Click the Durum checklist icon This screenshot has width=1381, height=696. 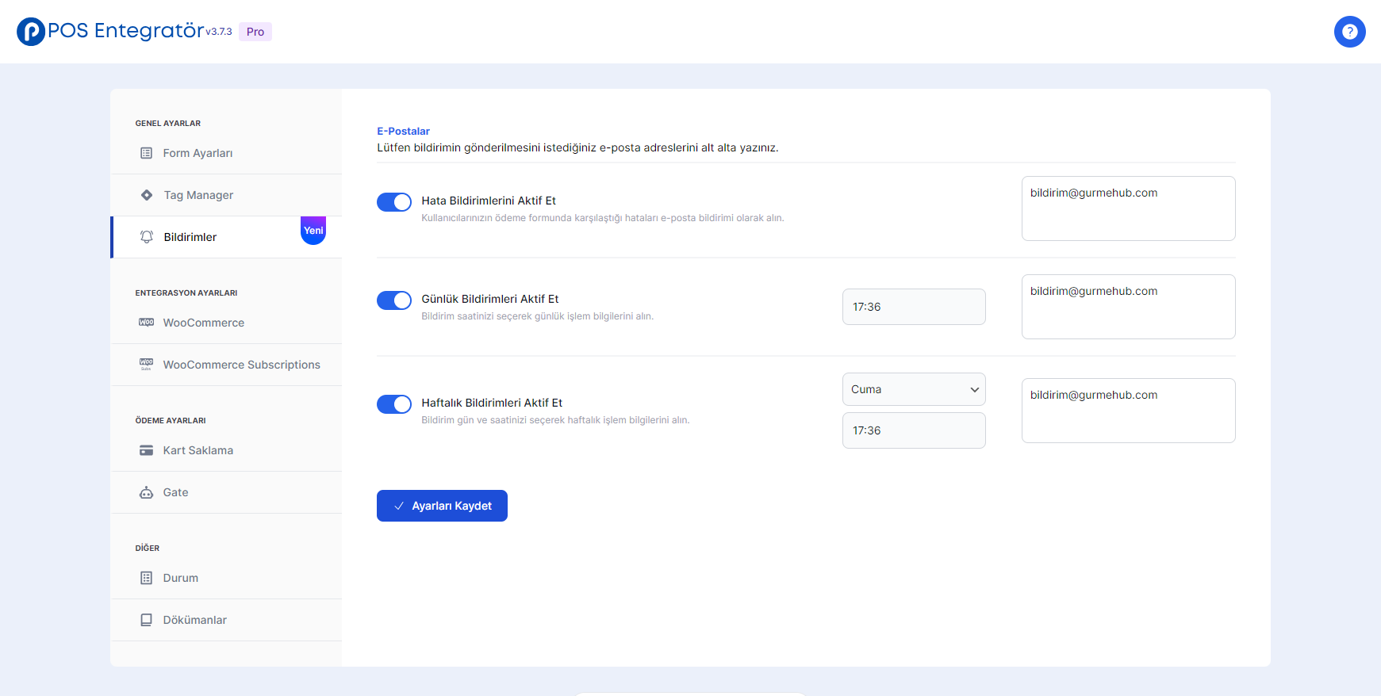pyautogui.click(x=146, y=578)
